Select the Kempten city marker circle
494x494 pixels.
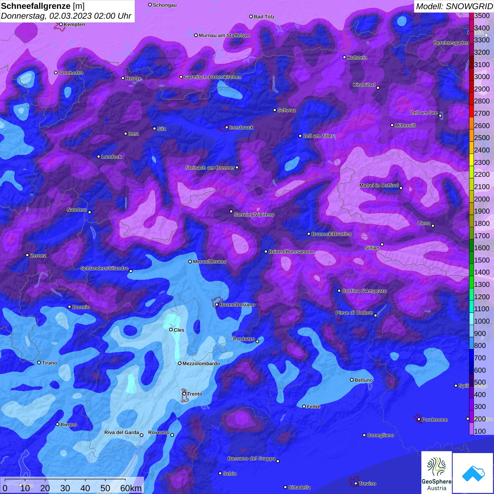click(x=61, y=24)
